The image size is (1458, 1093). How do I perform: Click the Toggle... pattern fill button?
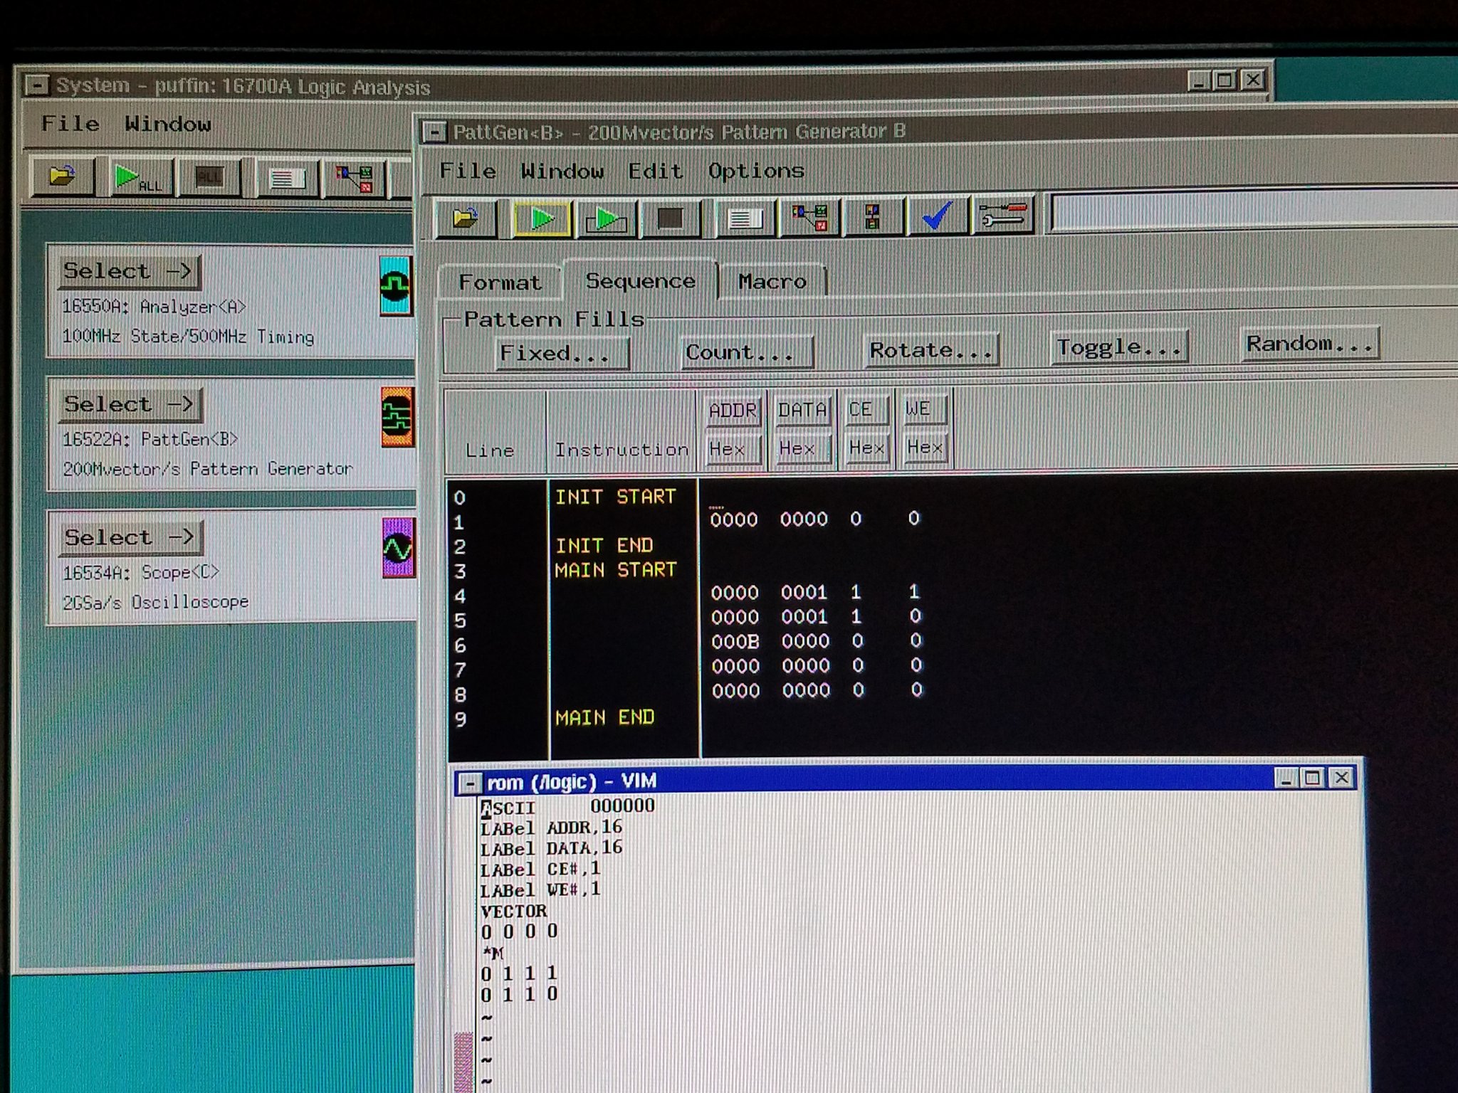(1118, 347)
